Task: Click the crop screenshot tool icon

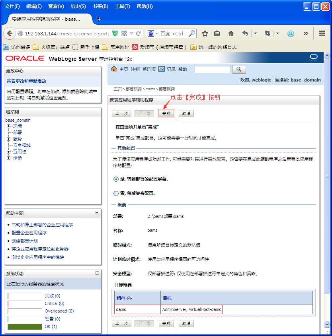Action: pyautogui.click(x=267, y=33)
